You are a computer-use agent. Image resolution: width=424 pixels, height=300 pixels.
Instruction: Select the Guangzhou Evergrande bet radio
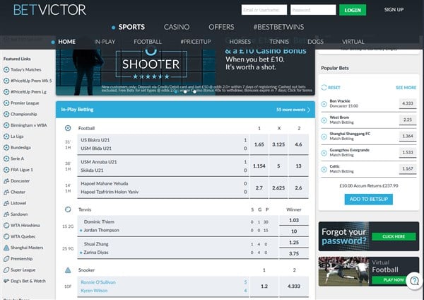(x=324, y=153)
